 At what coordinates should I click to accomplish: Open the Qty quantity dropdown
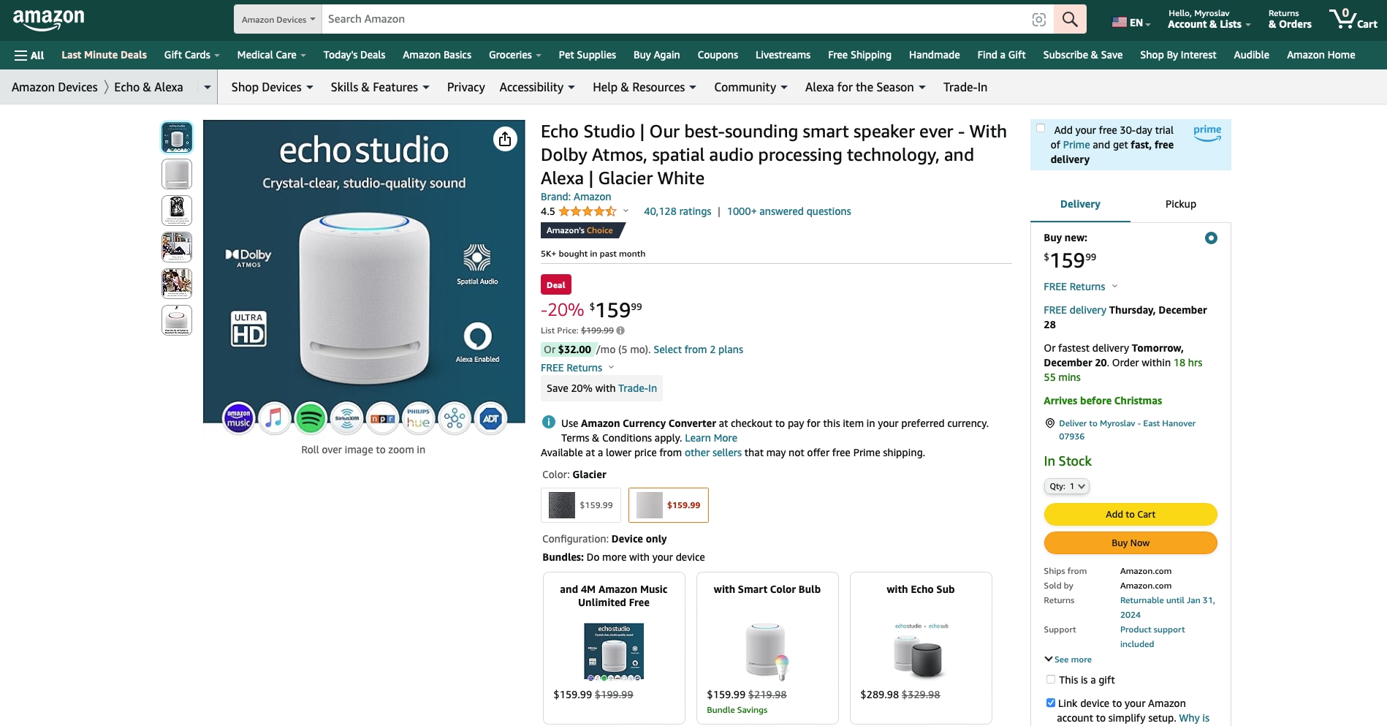1066,486
